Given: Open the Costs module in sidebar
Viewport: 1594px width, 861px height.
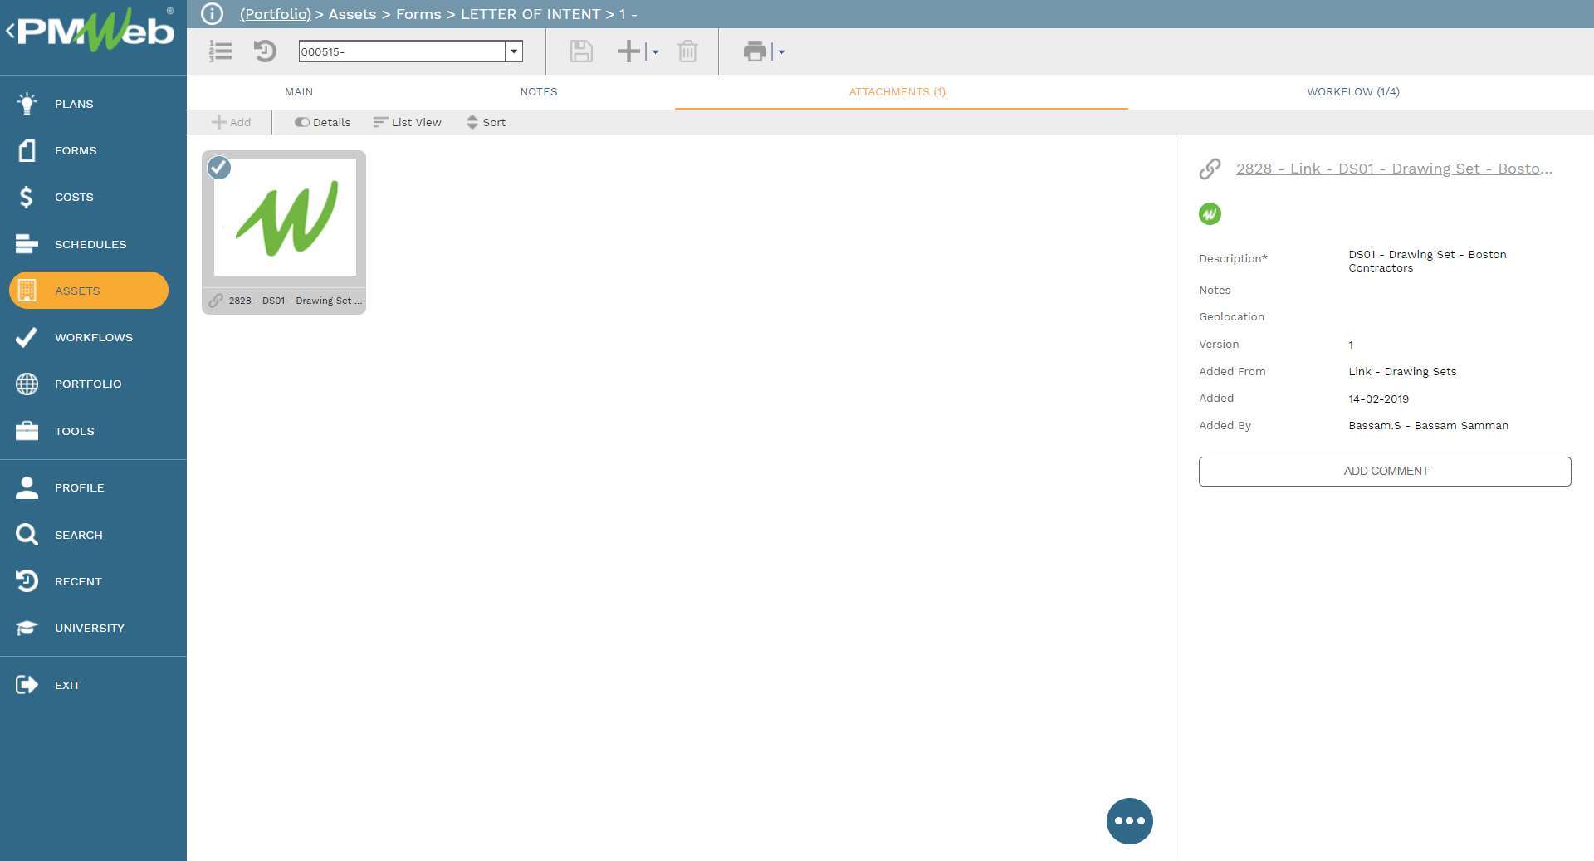Looking at the screenshot, I should pyautogui.click(x=74, y=198).
